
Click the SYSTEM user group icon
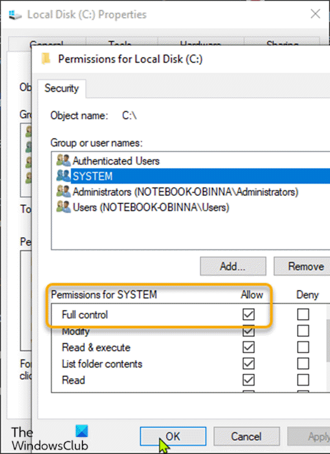click(64, 176)
